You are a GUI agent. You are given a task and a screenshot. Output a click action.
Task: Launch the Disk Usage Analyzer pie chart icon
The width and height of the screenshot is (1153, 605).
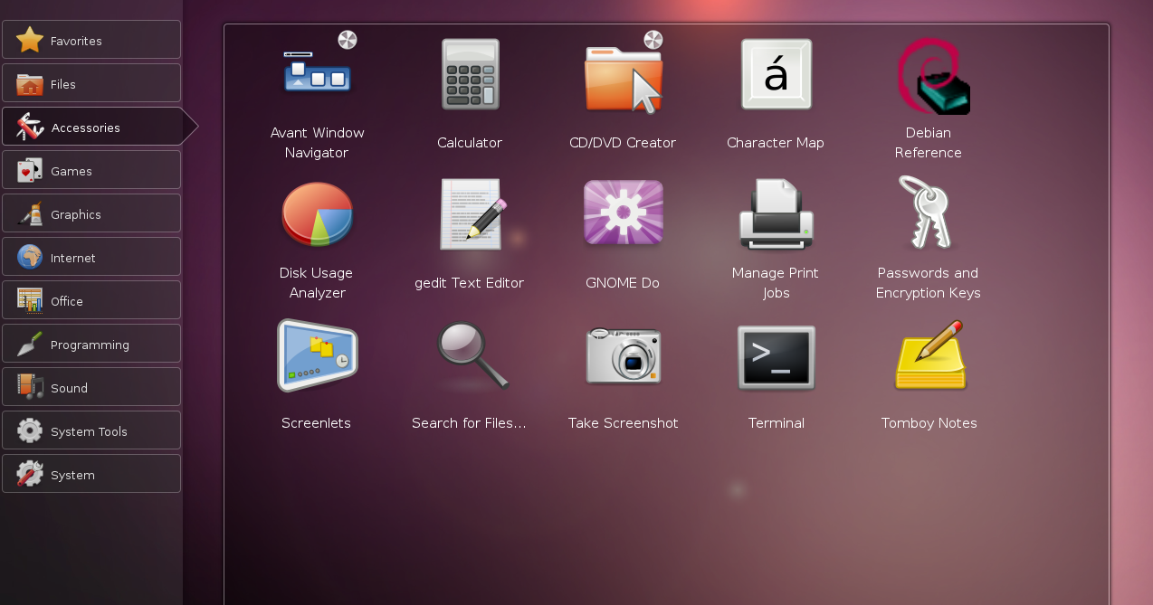click(317, 213)
